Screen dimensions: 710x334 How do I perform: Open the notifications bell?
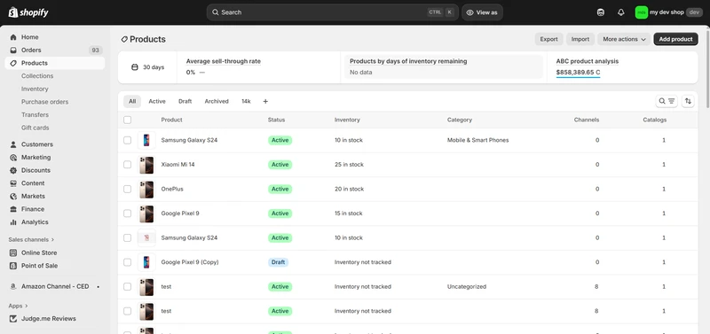(620, 12)
